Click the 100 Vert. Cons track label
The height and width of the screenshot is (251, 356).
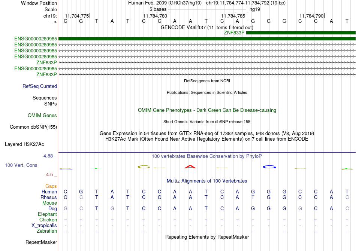tap(21, 165)
